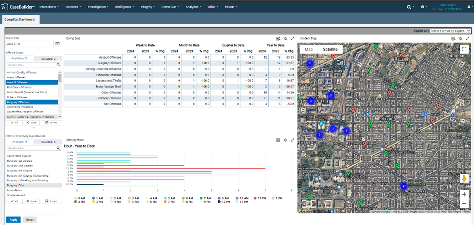This screenshot has width=474, height=225.
Task: Open the Interactions menu
Action: coord(49,7)
